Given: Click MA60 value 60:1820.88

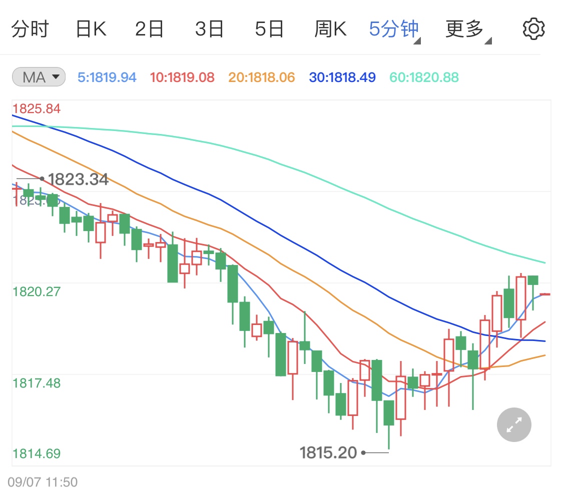Looking at the screenshot, I should (424, 77).
